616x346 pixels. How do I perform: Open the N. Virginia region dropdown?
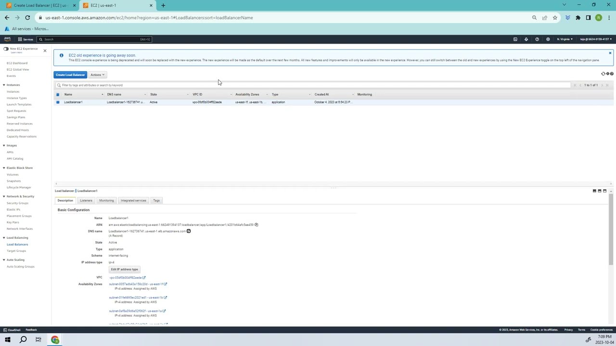[565, 39]
